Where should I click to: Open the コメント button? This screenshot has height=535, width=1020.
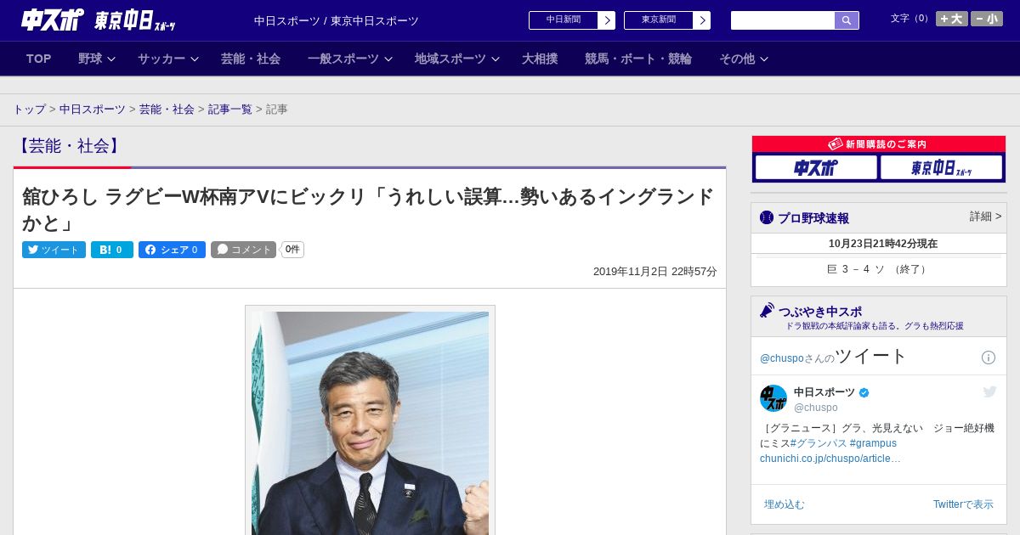click(243, 250)
